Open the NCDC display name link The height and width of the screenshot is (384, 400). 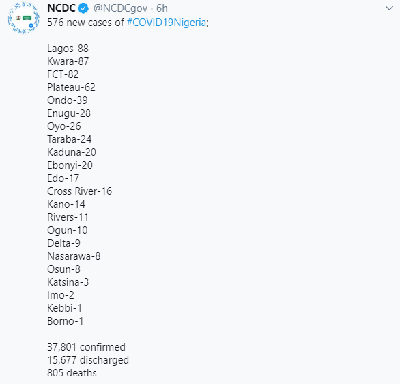[x=61, y=8]
